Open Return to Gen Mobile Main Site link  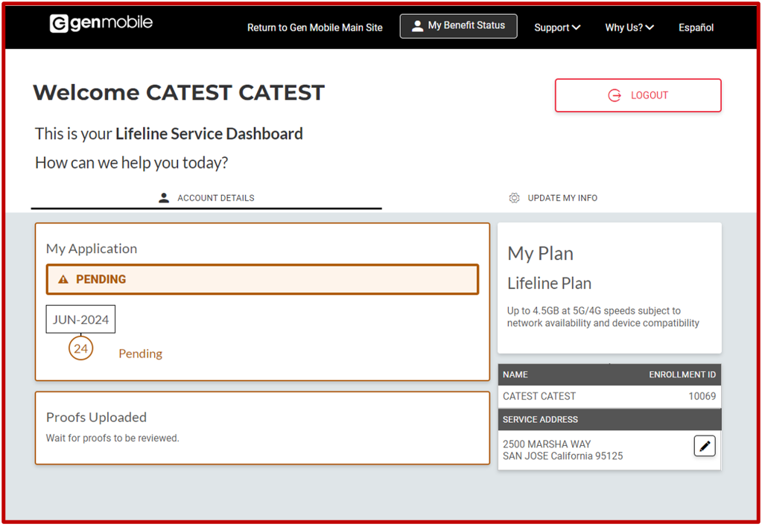pyautogui.click(x=315, y=28)
